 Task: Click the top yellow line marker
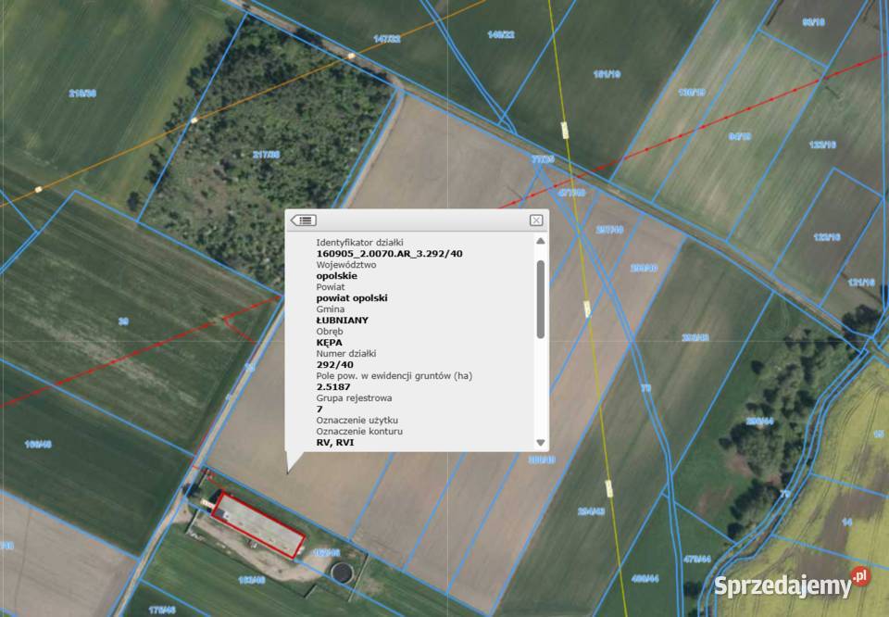click(565, 130)
